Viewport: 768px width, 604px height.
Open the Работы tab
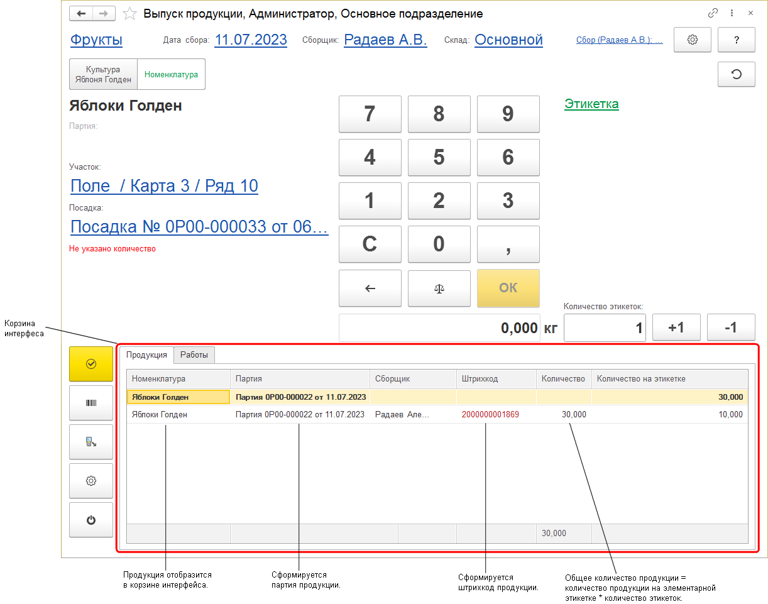pyautogui.click(x=194, y=355)
